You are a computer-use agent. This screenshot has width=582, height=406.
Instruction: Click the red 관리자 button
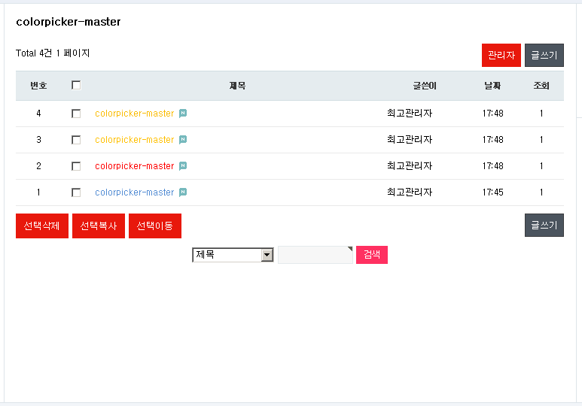pyautogui.click(x=501, y=55)
